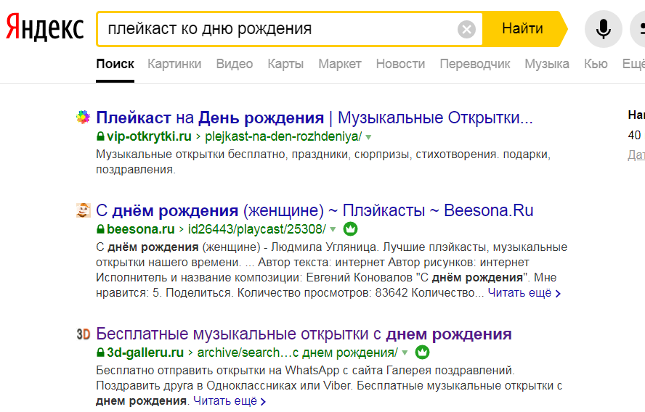Expand 'Читать ещё' under 3d-galleru result
The width and height of the screenshot is (645, 412).
pyautogui.click(x=230, y=401)
